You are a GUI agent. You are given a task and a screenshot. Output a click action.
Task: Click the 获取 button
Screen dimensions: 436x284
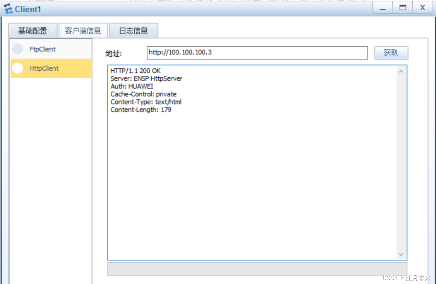[391, 53]
